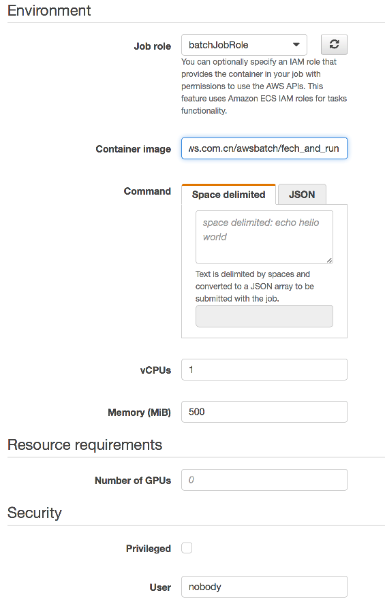This screenshot has height=614, width=385.
Task: Click the Environment section heading
Action: coord(49,11)
